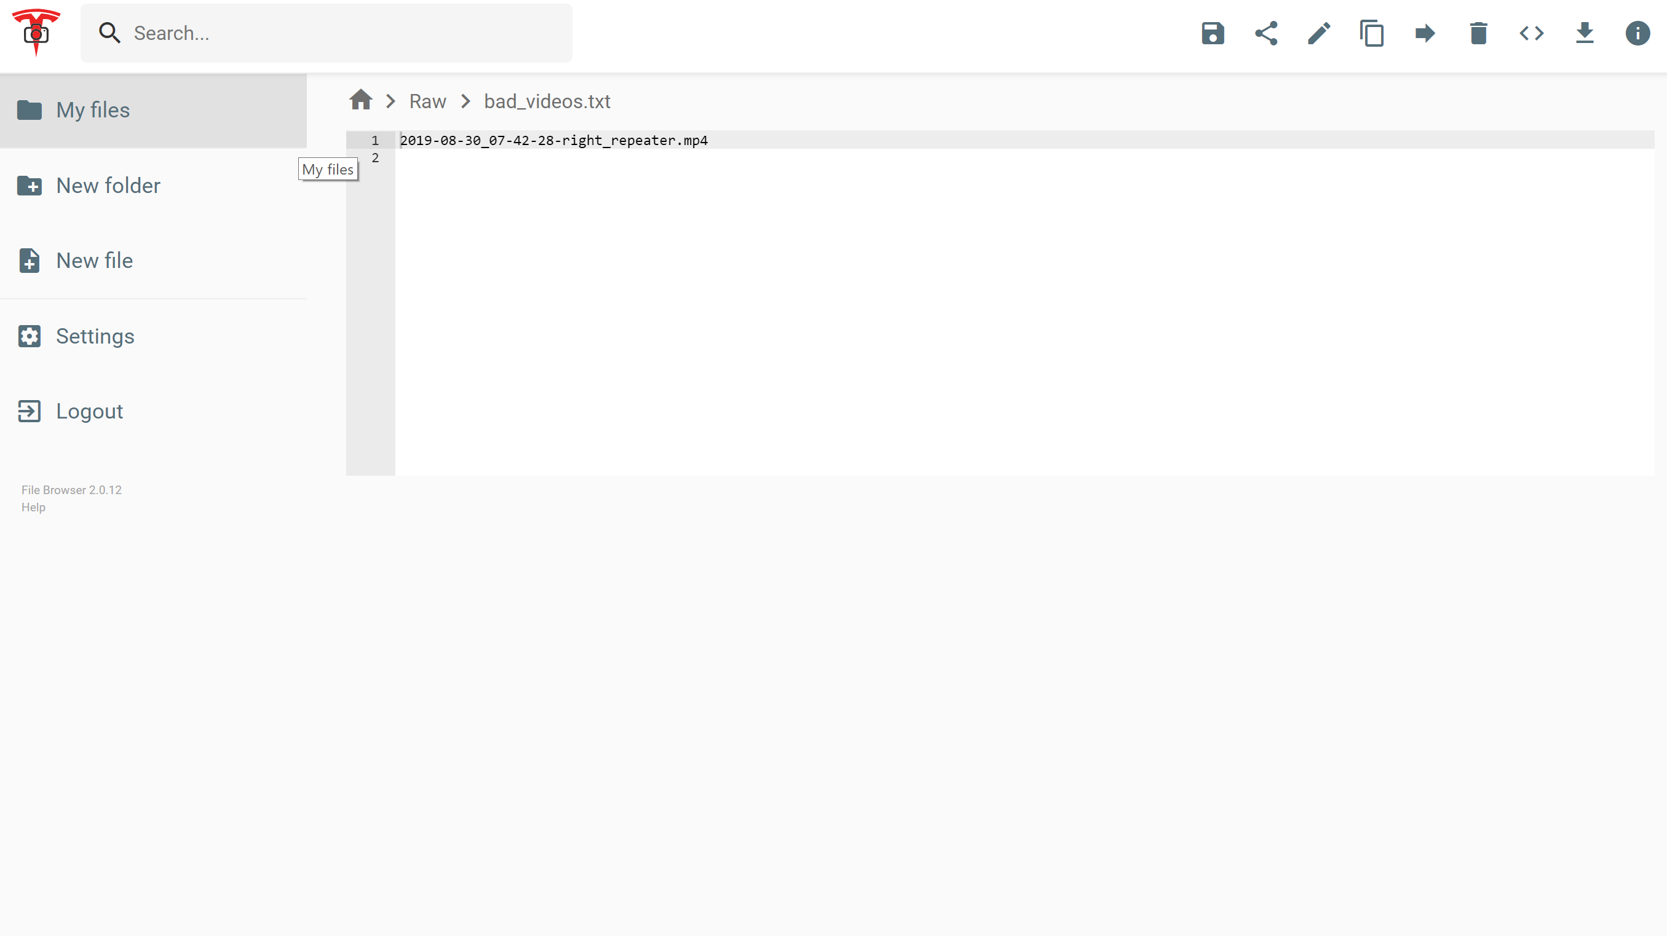The width and height of the screenshot is (1667, 936).
Task: Click the move/rename arrow icon
Action: coord(1425,33)
